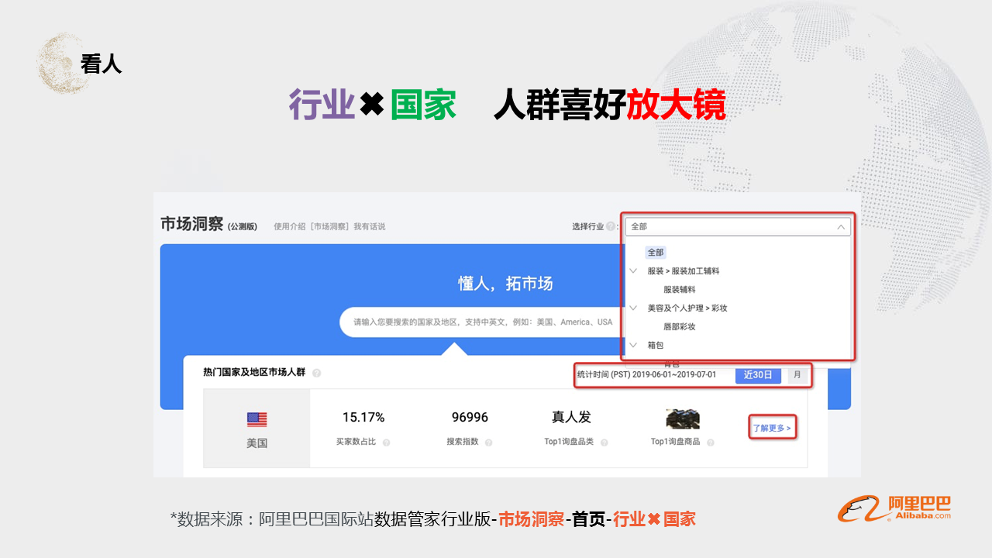Screen dimensions: 992x558
Task: Click help icon beside Top1询盘品类
Action: coord(604,443)
